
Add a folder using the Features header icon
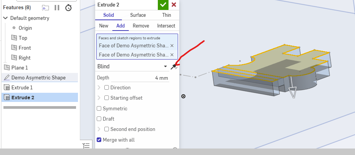[x=45, y=8]
